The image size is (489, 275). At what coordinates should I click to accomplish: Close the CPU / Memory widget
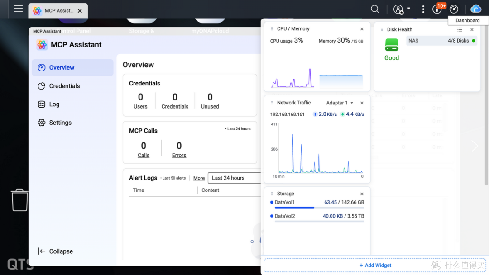click(362, 29)
